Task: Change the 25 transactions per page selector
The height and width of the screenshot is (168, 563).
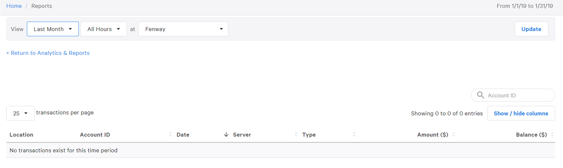Action: 21,113
